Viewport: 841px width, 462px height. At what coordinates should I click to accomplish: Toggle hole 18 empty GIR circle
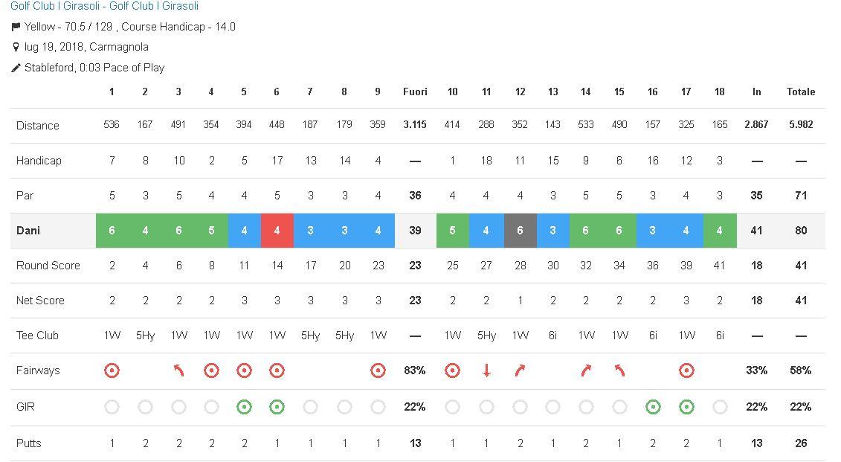[x=719, y=407]
